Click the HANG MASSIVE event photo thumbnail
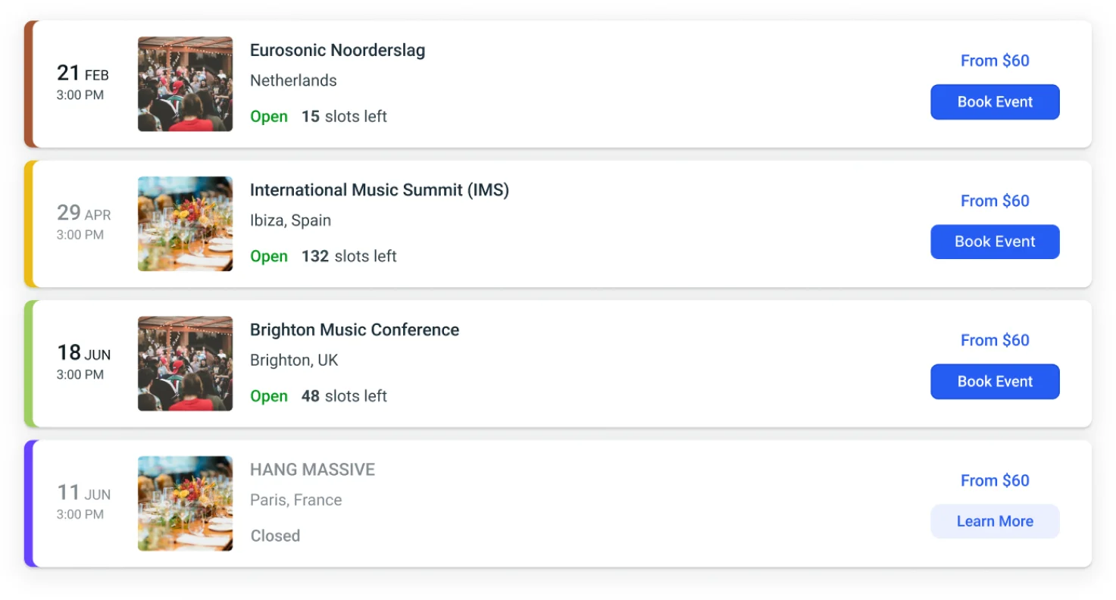The image size is (1116, 600). click(185, 503)
